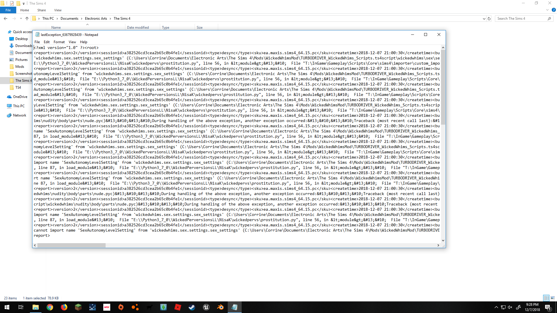
Task: Open Explorer help icon
Action: click(x=554, y=10)
